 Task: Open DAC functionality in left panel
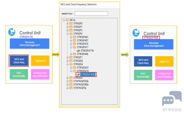point(19,74)
